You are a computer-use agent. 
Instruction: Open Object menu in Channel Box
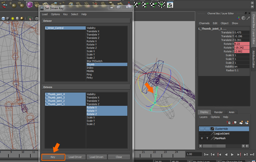click(224, 23)
